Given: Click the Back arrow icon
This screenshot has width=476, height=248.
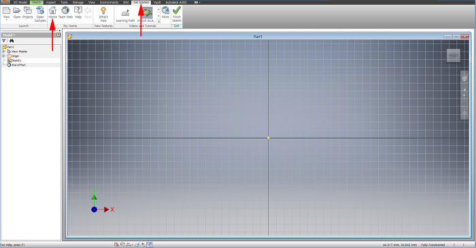Looking at the screenshot, I should [88, 11].
